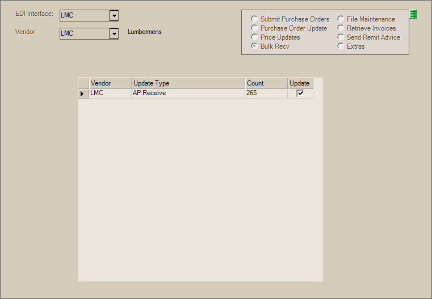Open the Vendor dropdown arrow
This screenshot has height=299, width=432.
114,34
